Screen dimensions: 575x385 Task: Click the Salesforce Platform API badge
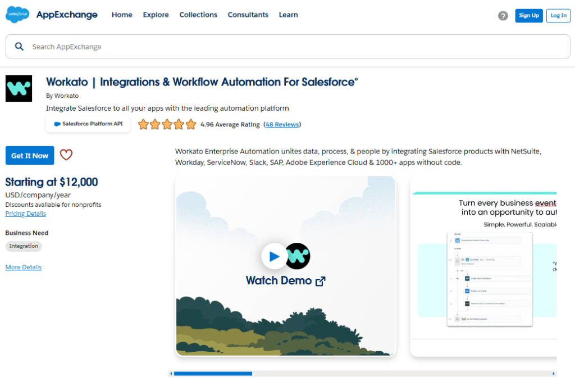88,124
